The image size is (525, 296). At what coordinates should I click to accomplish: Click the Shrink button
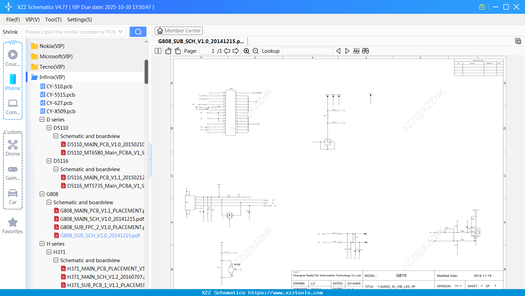click(x=10, y=31)
